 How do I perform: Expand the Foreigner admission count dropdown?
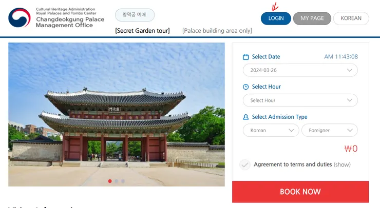pos(329,130)
